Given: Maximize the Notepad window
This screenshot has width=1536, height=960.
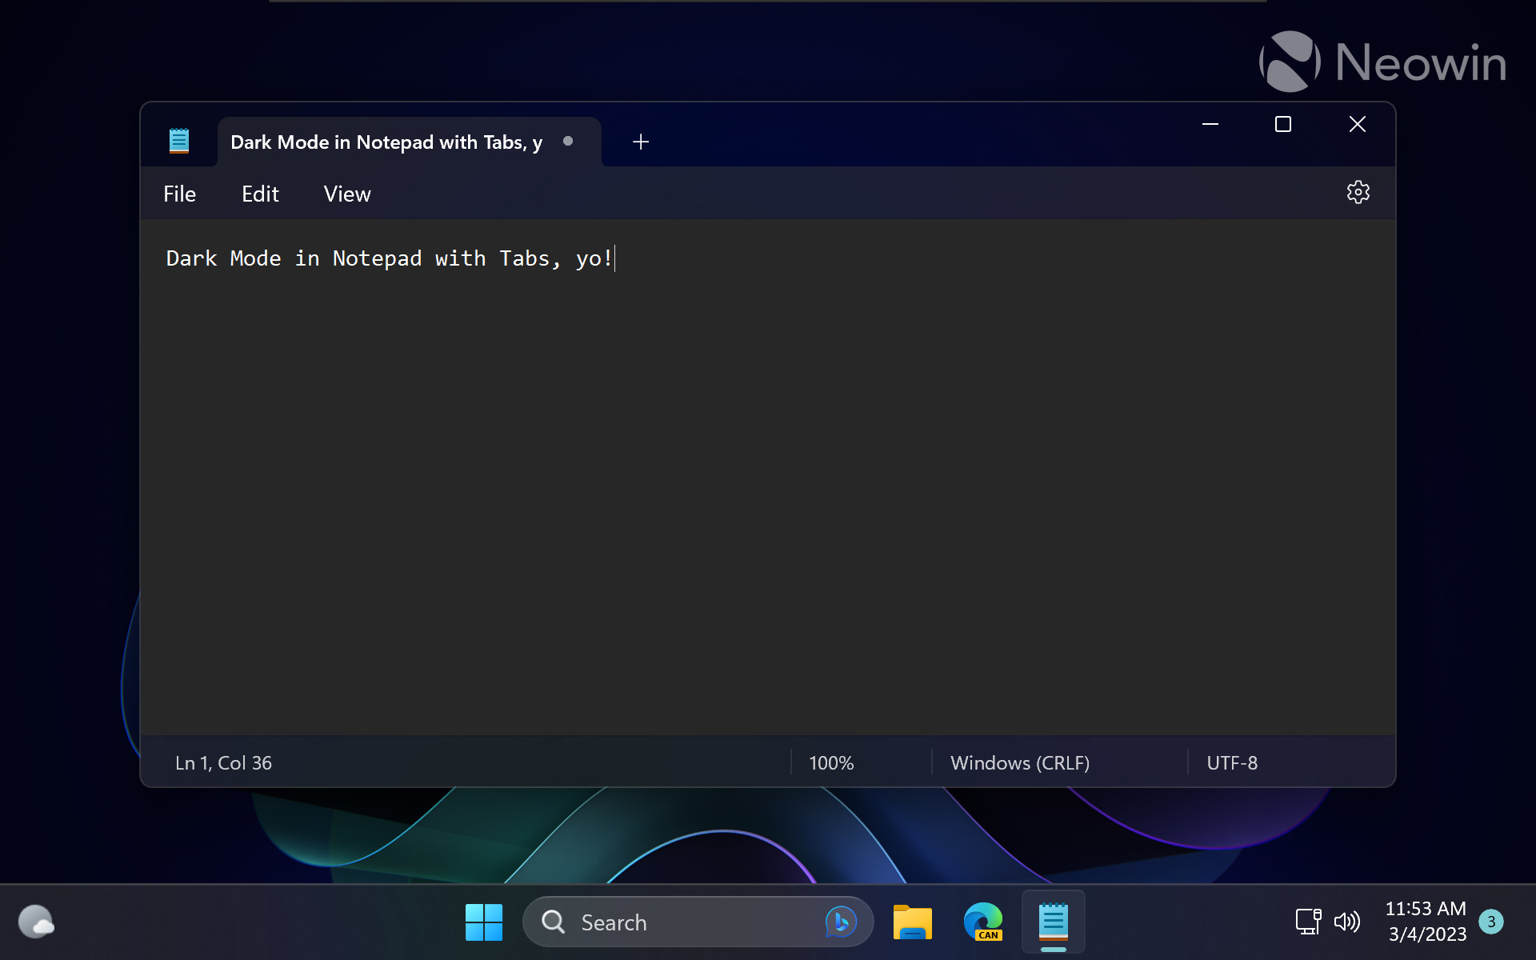Looking at the screenshot, I should point(1283,125).
